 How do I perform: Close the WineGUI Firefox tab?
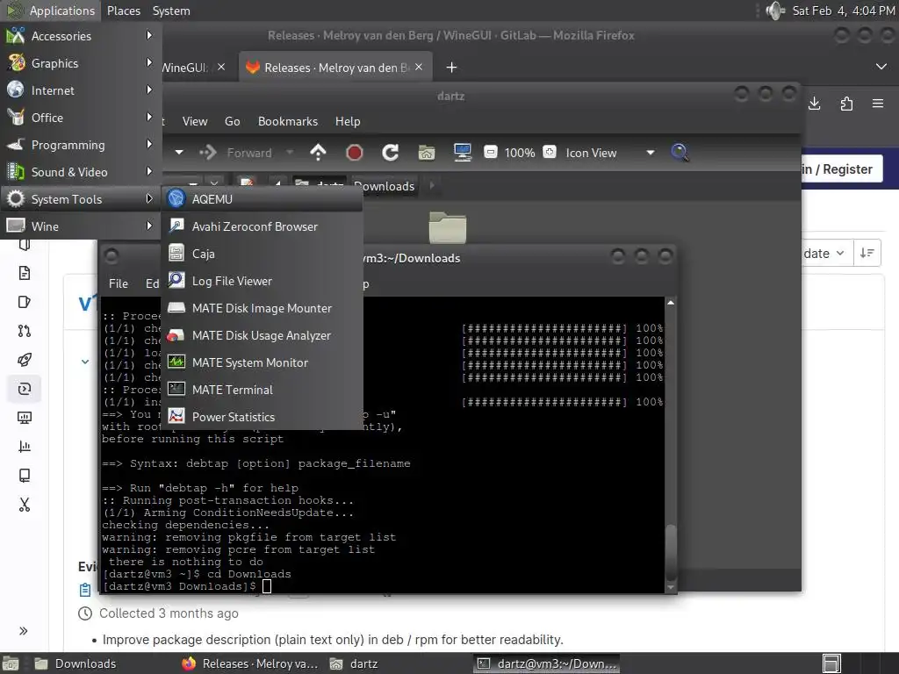point(220,67)
